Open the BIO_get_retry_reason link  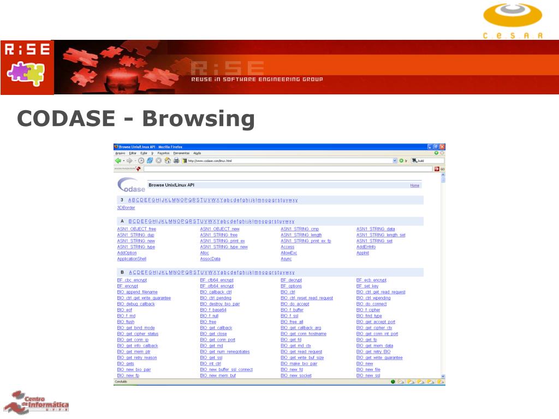(137, 358)
